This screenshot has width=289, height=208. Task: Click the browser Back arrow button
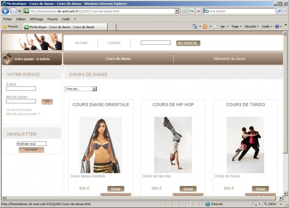coord(5,11)
